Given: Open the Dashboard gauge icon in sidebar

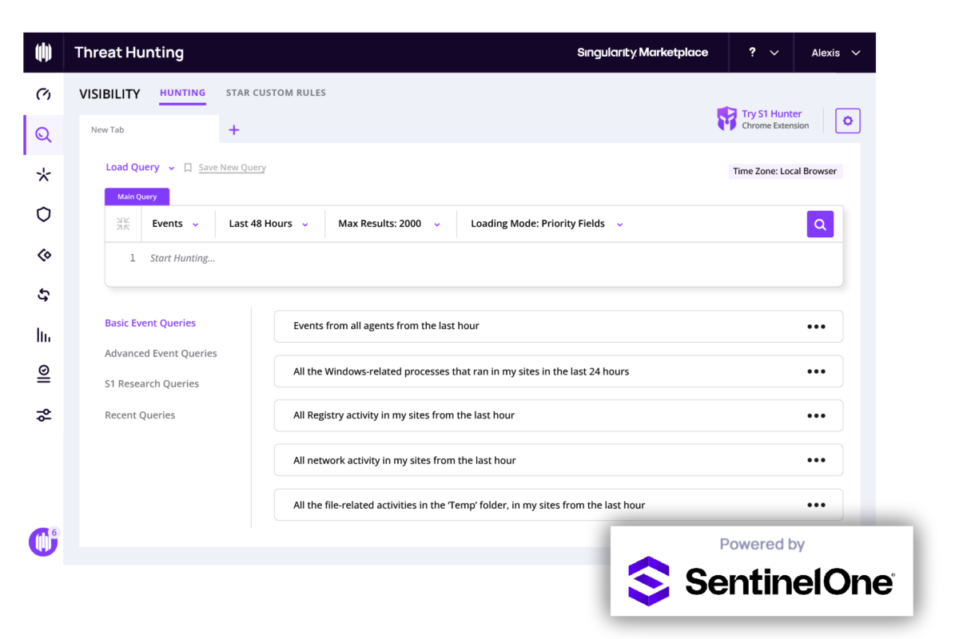Looking at the screenshot, I should (x=43, y=94).
